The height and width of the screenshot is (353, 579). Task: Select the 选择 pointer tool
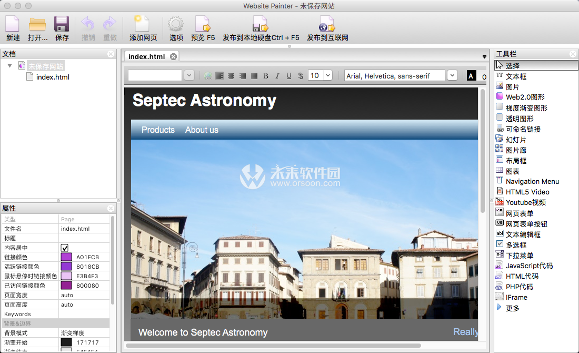(536, 65)
